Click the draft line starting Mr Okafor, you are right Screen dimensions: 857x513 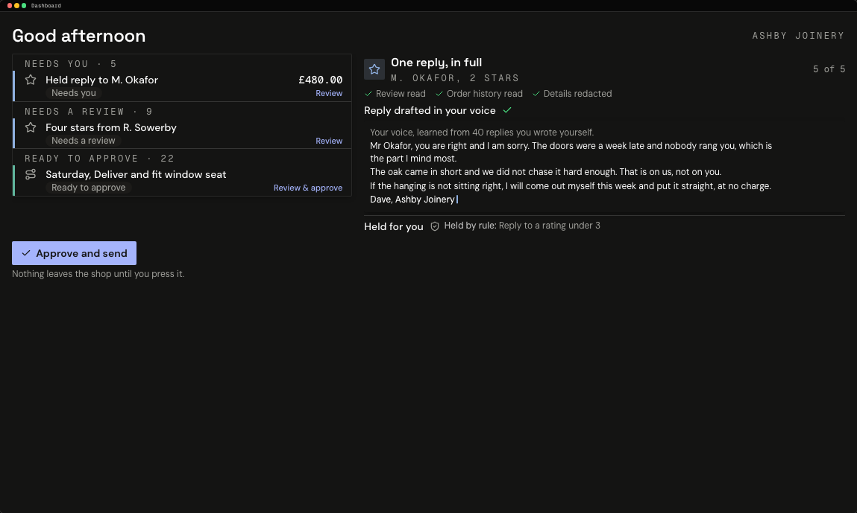pyautogui.click(x=571, y=153)
